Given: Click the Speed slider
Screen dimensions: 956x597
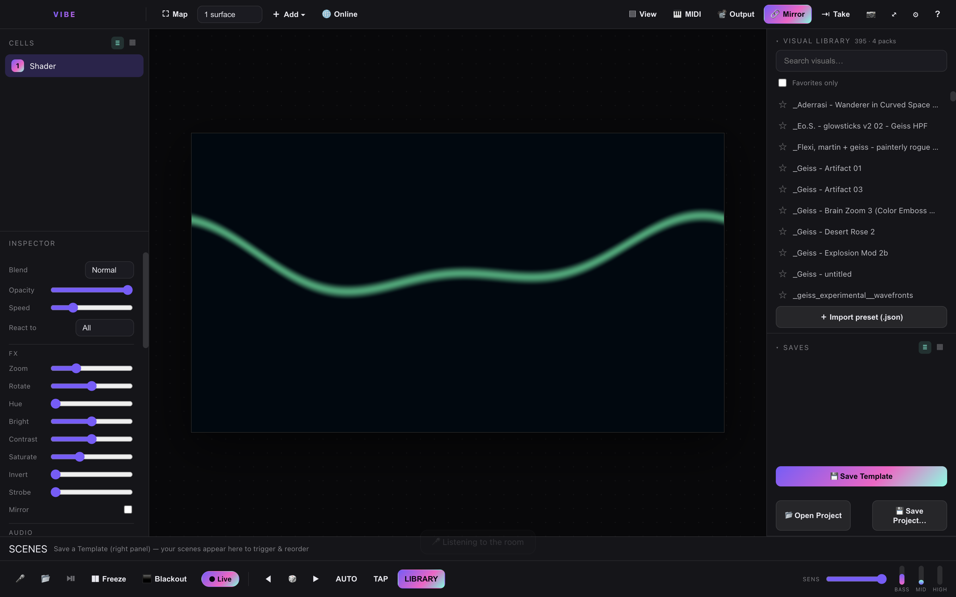Looking at the screenshot, I should click(x=92, y=308).
